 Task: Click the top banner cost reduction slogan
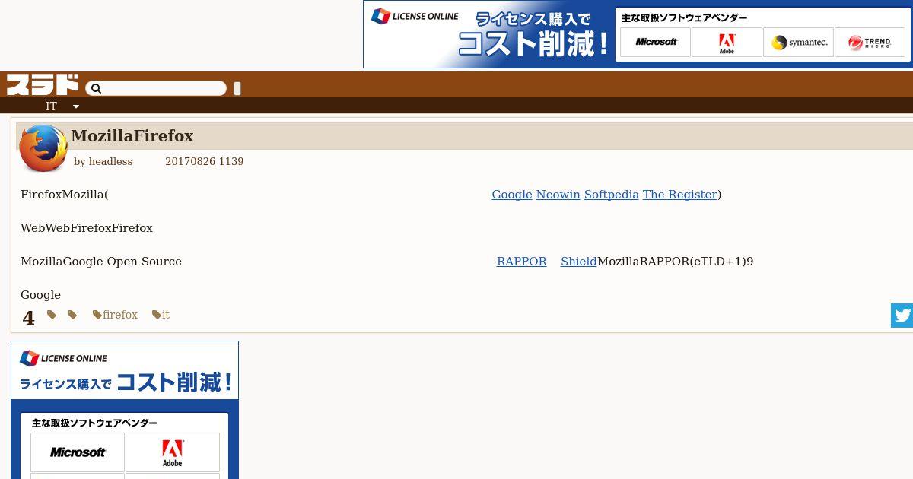[535, 36]
